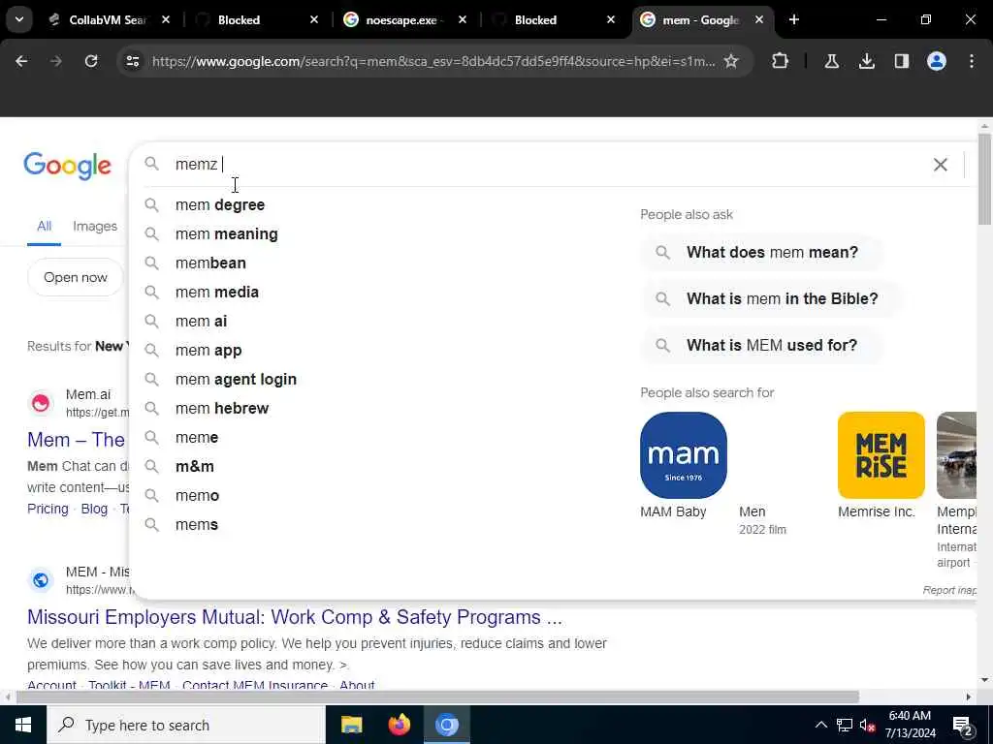Image resolution: width=993 pixels, height=744 pixels.
Task: Close the mem - Google tab
Action: [x=758, y=20]
